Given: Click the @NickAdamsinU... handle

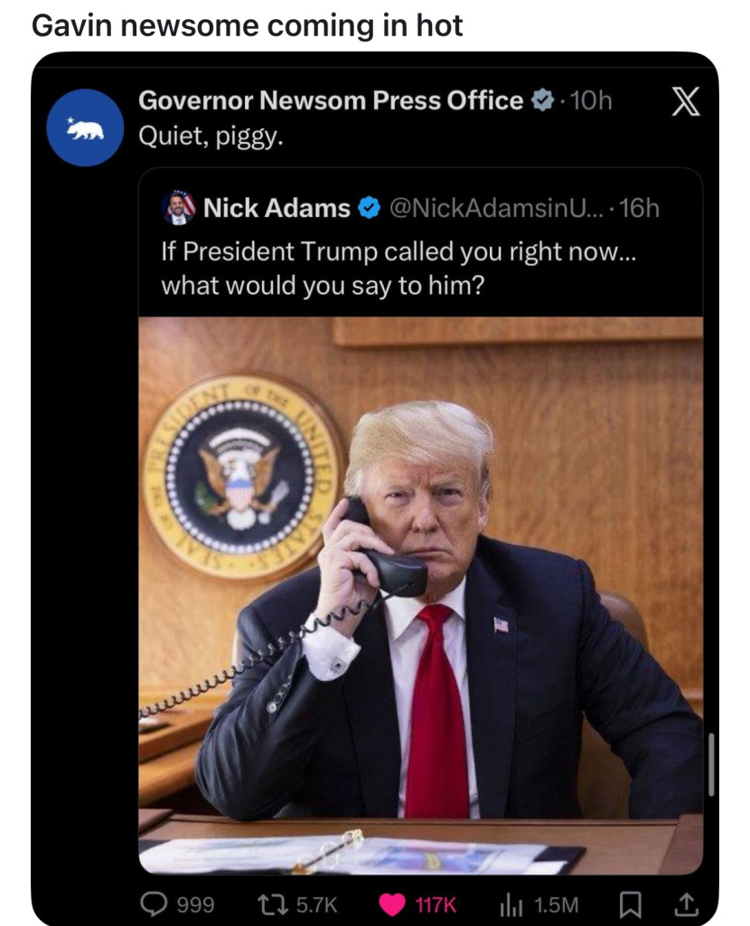Looking at the screenshot, I should click(496, 208).
